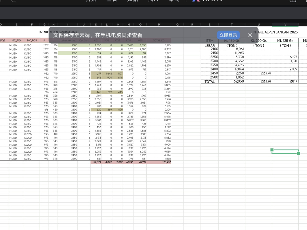Select the KL 150 total 69,050

[231, 81]
